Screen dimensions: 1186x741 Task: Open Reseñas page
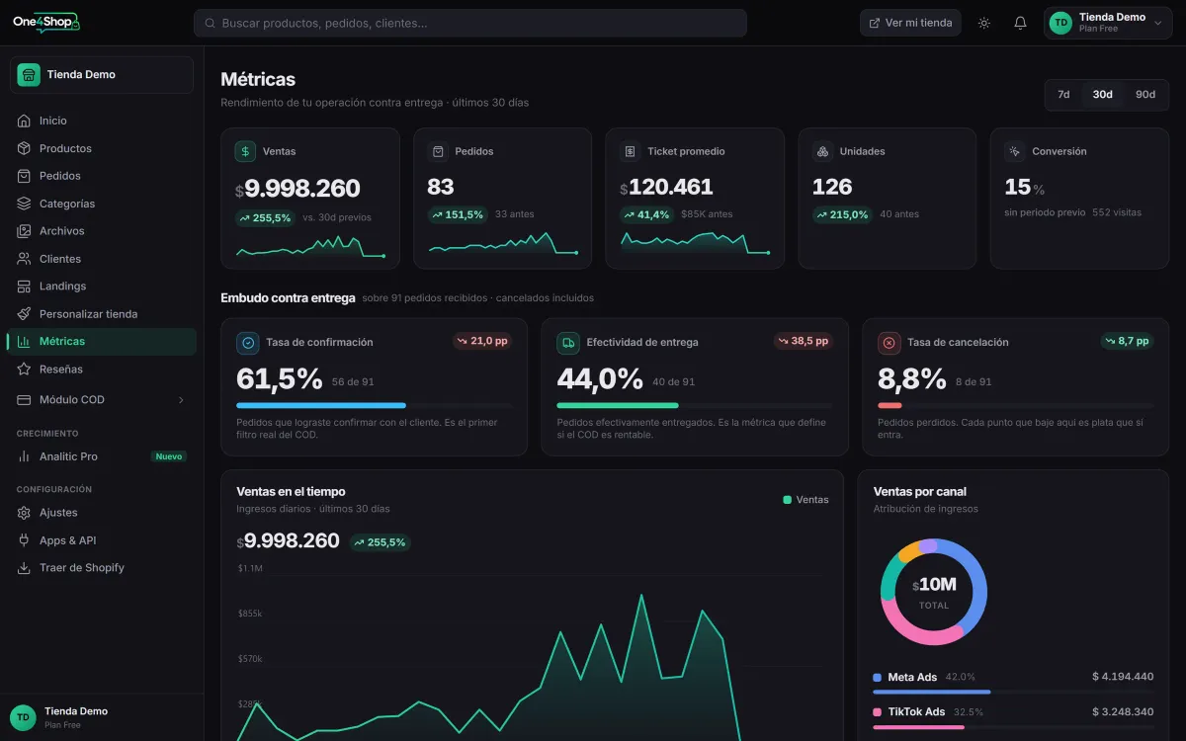pos(102,370)
